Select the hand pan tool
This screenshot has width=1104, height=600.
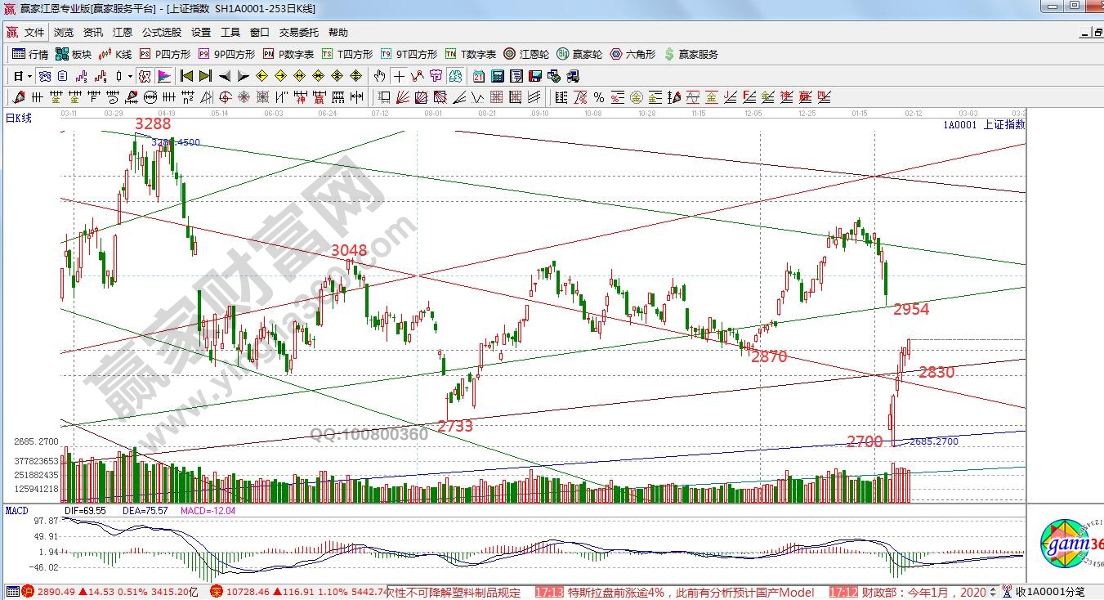[x=379, y=76]
